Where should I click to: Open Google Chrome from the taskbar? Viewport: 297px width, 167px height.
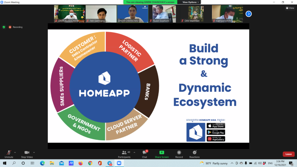[90, 163]
